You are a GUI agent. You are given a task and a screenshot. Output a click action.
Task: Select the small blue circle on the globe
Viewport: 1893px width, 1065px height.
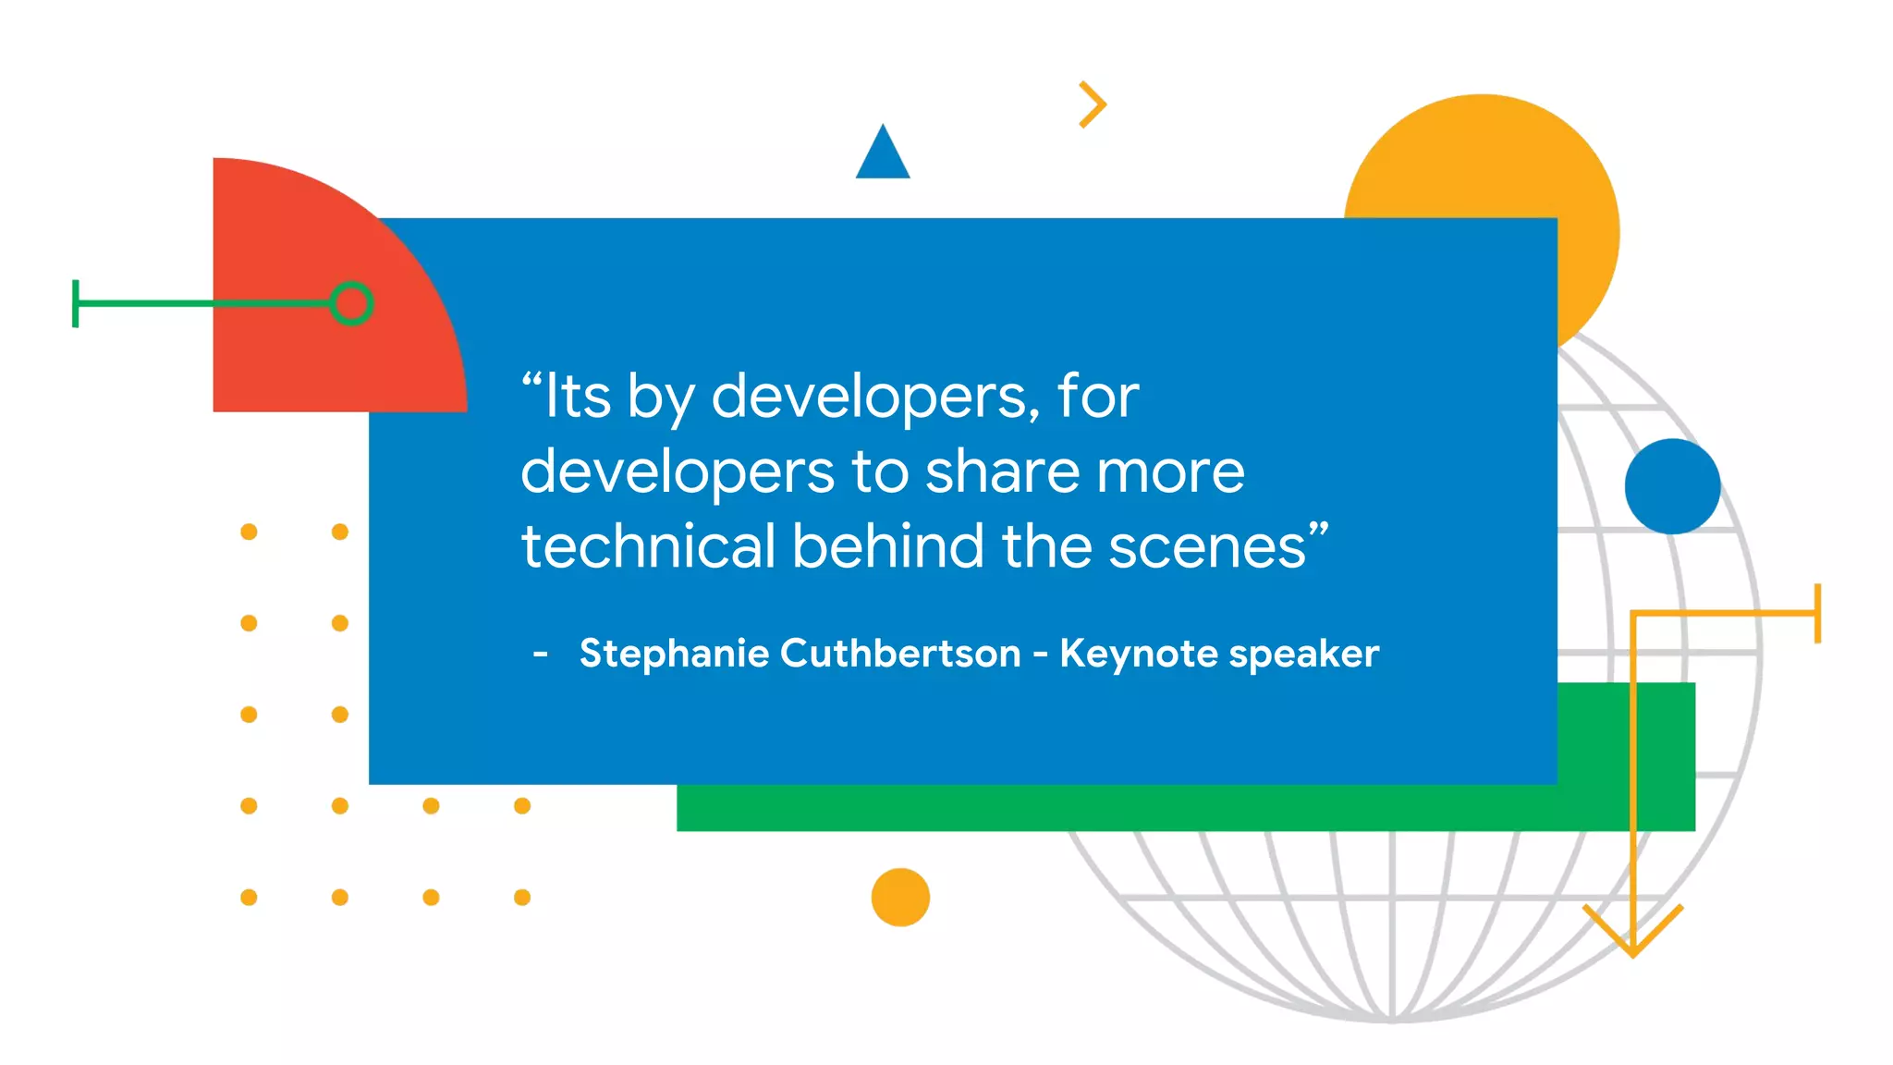pos(1672,486)
